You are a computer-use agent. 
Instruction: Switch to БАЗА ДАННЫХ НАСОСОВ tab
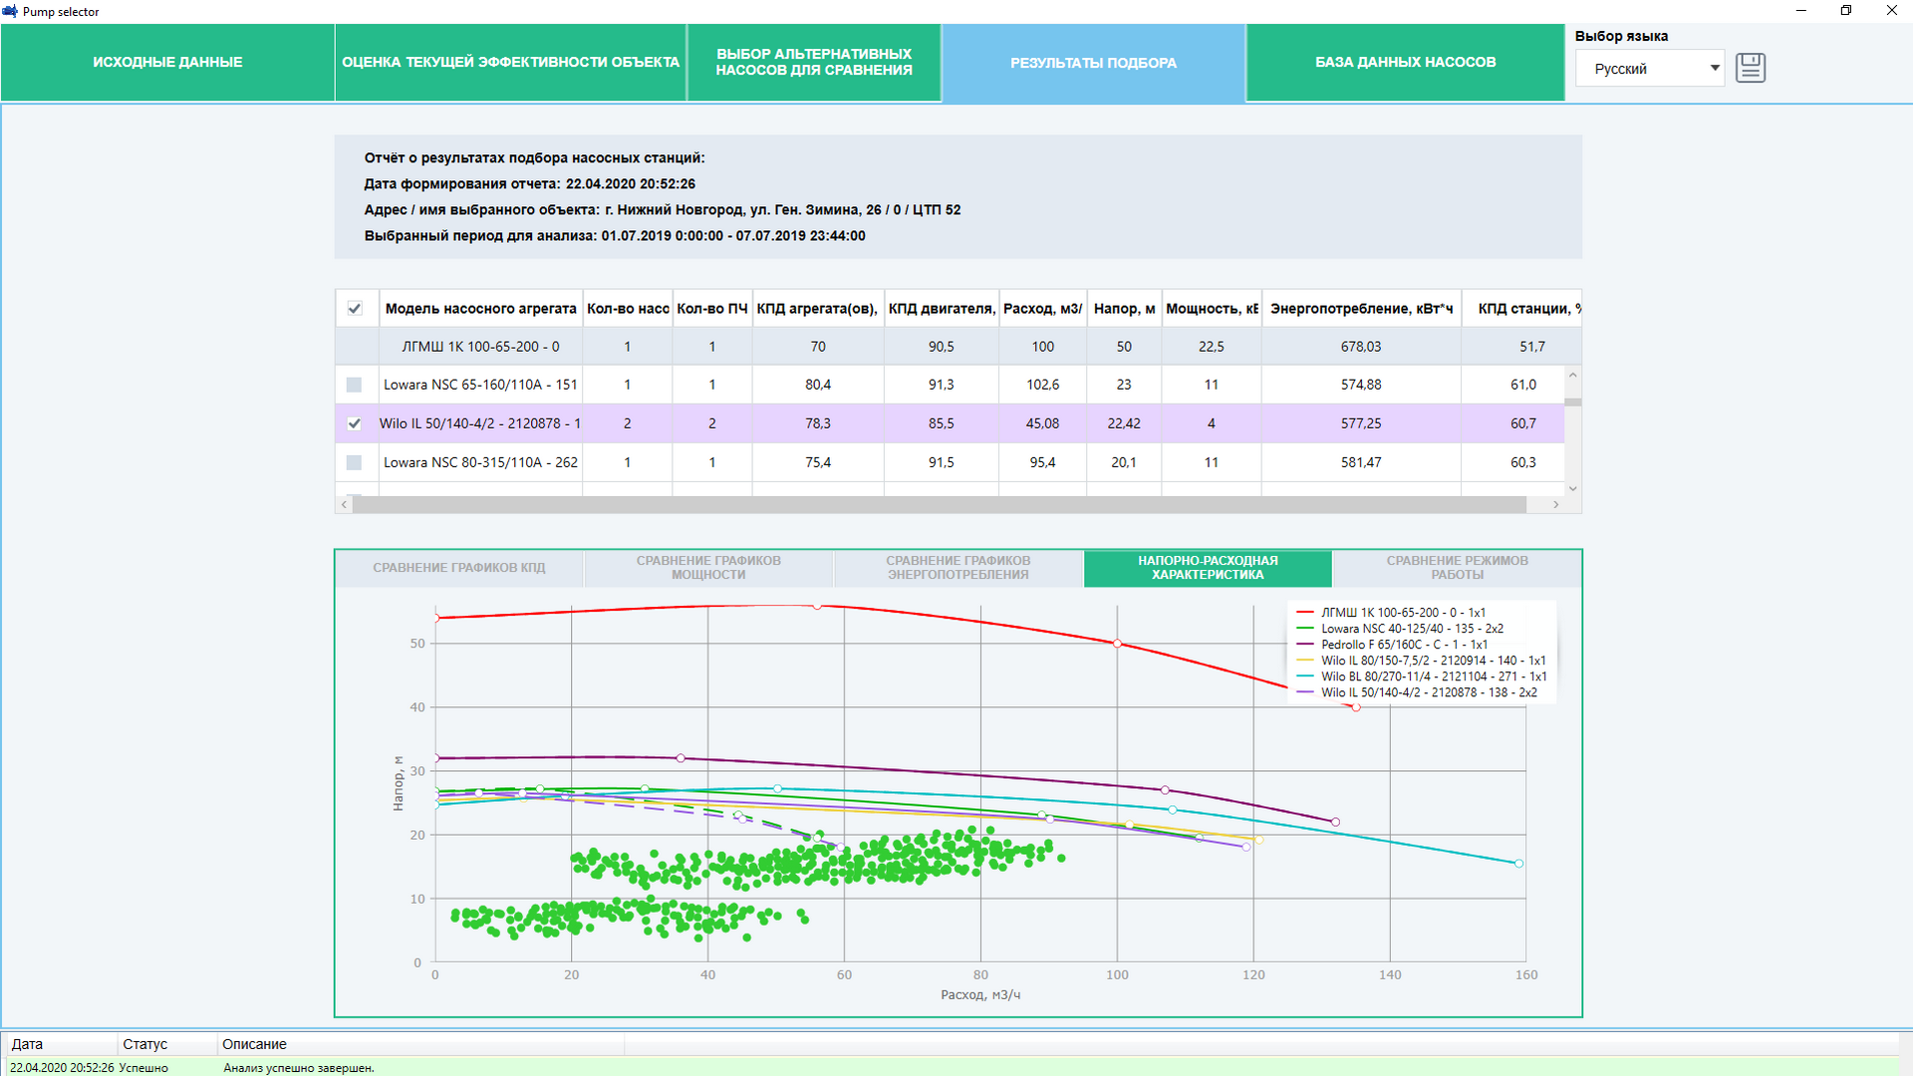1405,62
